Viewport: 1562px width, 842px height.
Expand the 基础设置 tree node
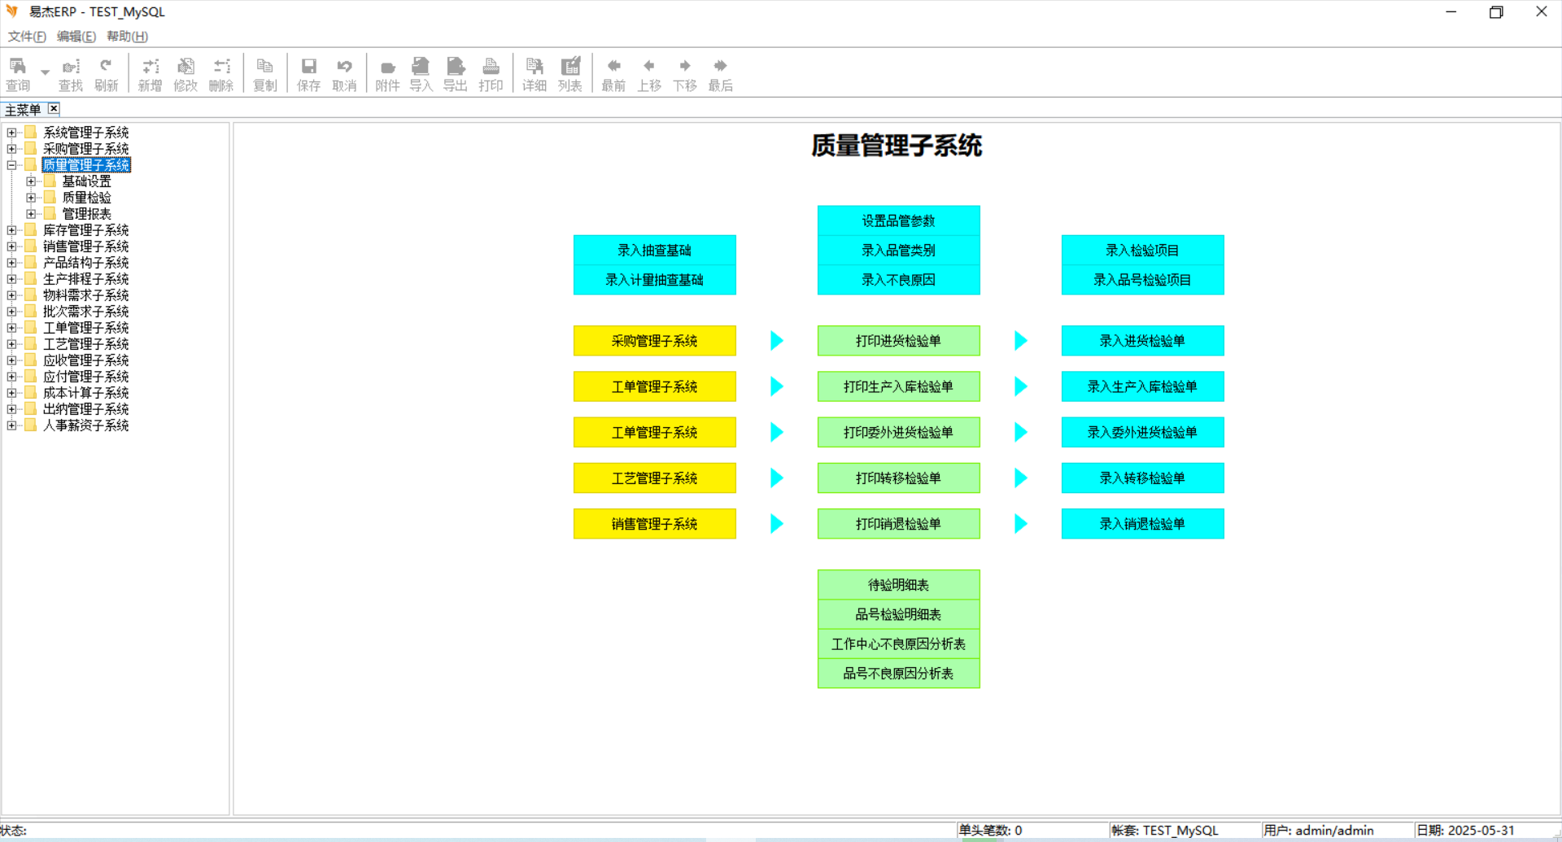(x=31, y=181)
